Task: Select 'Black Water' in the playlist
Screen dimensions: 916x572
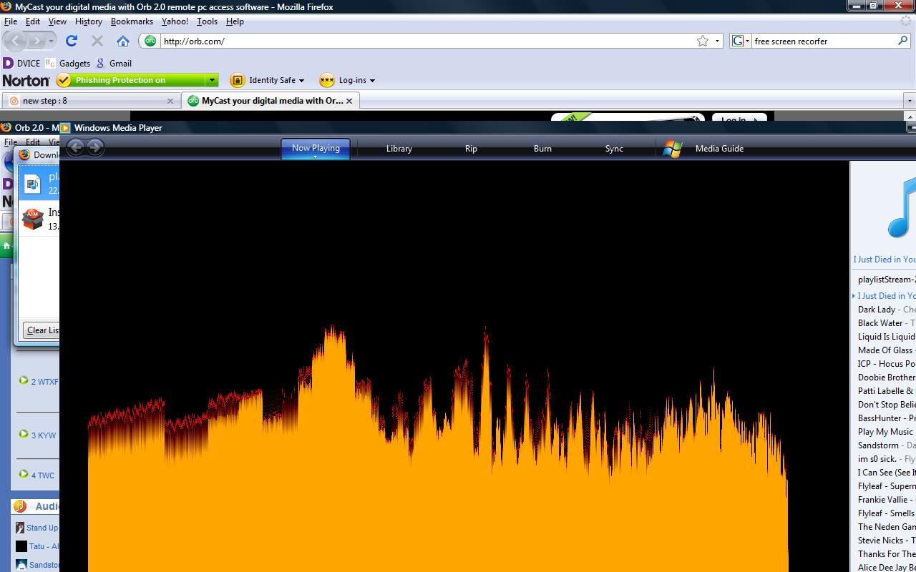Action: pyautogui.click(x=880, y=323)
